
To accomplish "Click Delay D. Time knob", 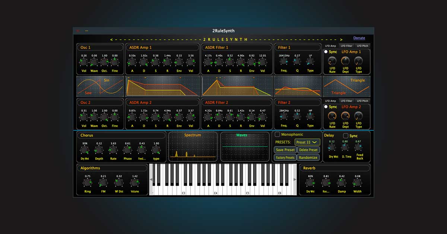I will (345, 148).
